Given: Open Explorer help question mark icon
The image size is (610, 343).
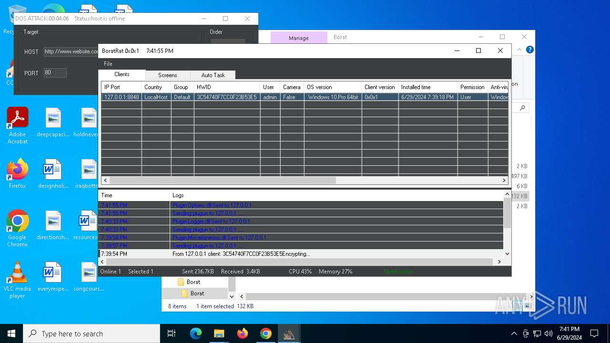Looking at the screenshot, I should click(x=529, y=50).
